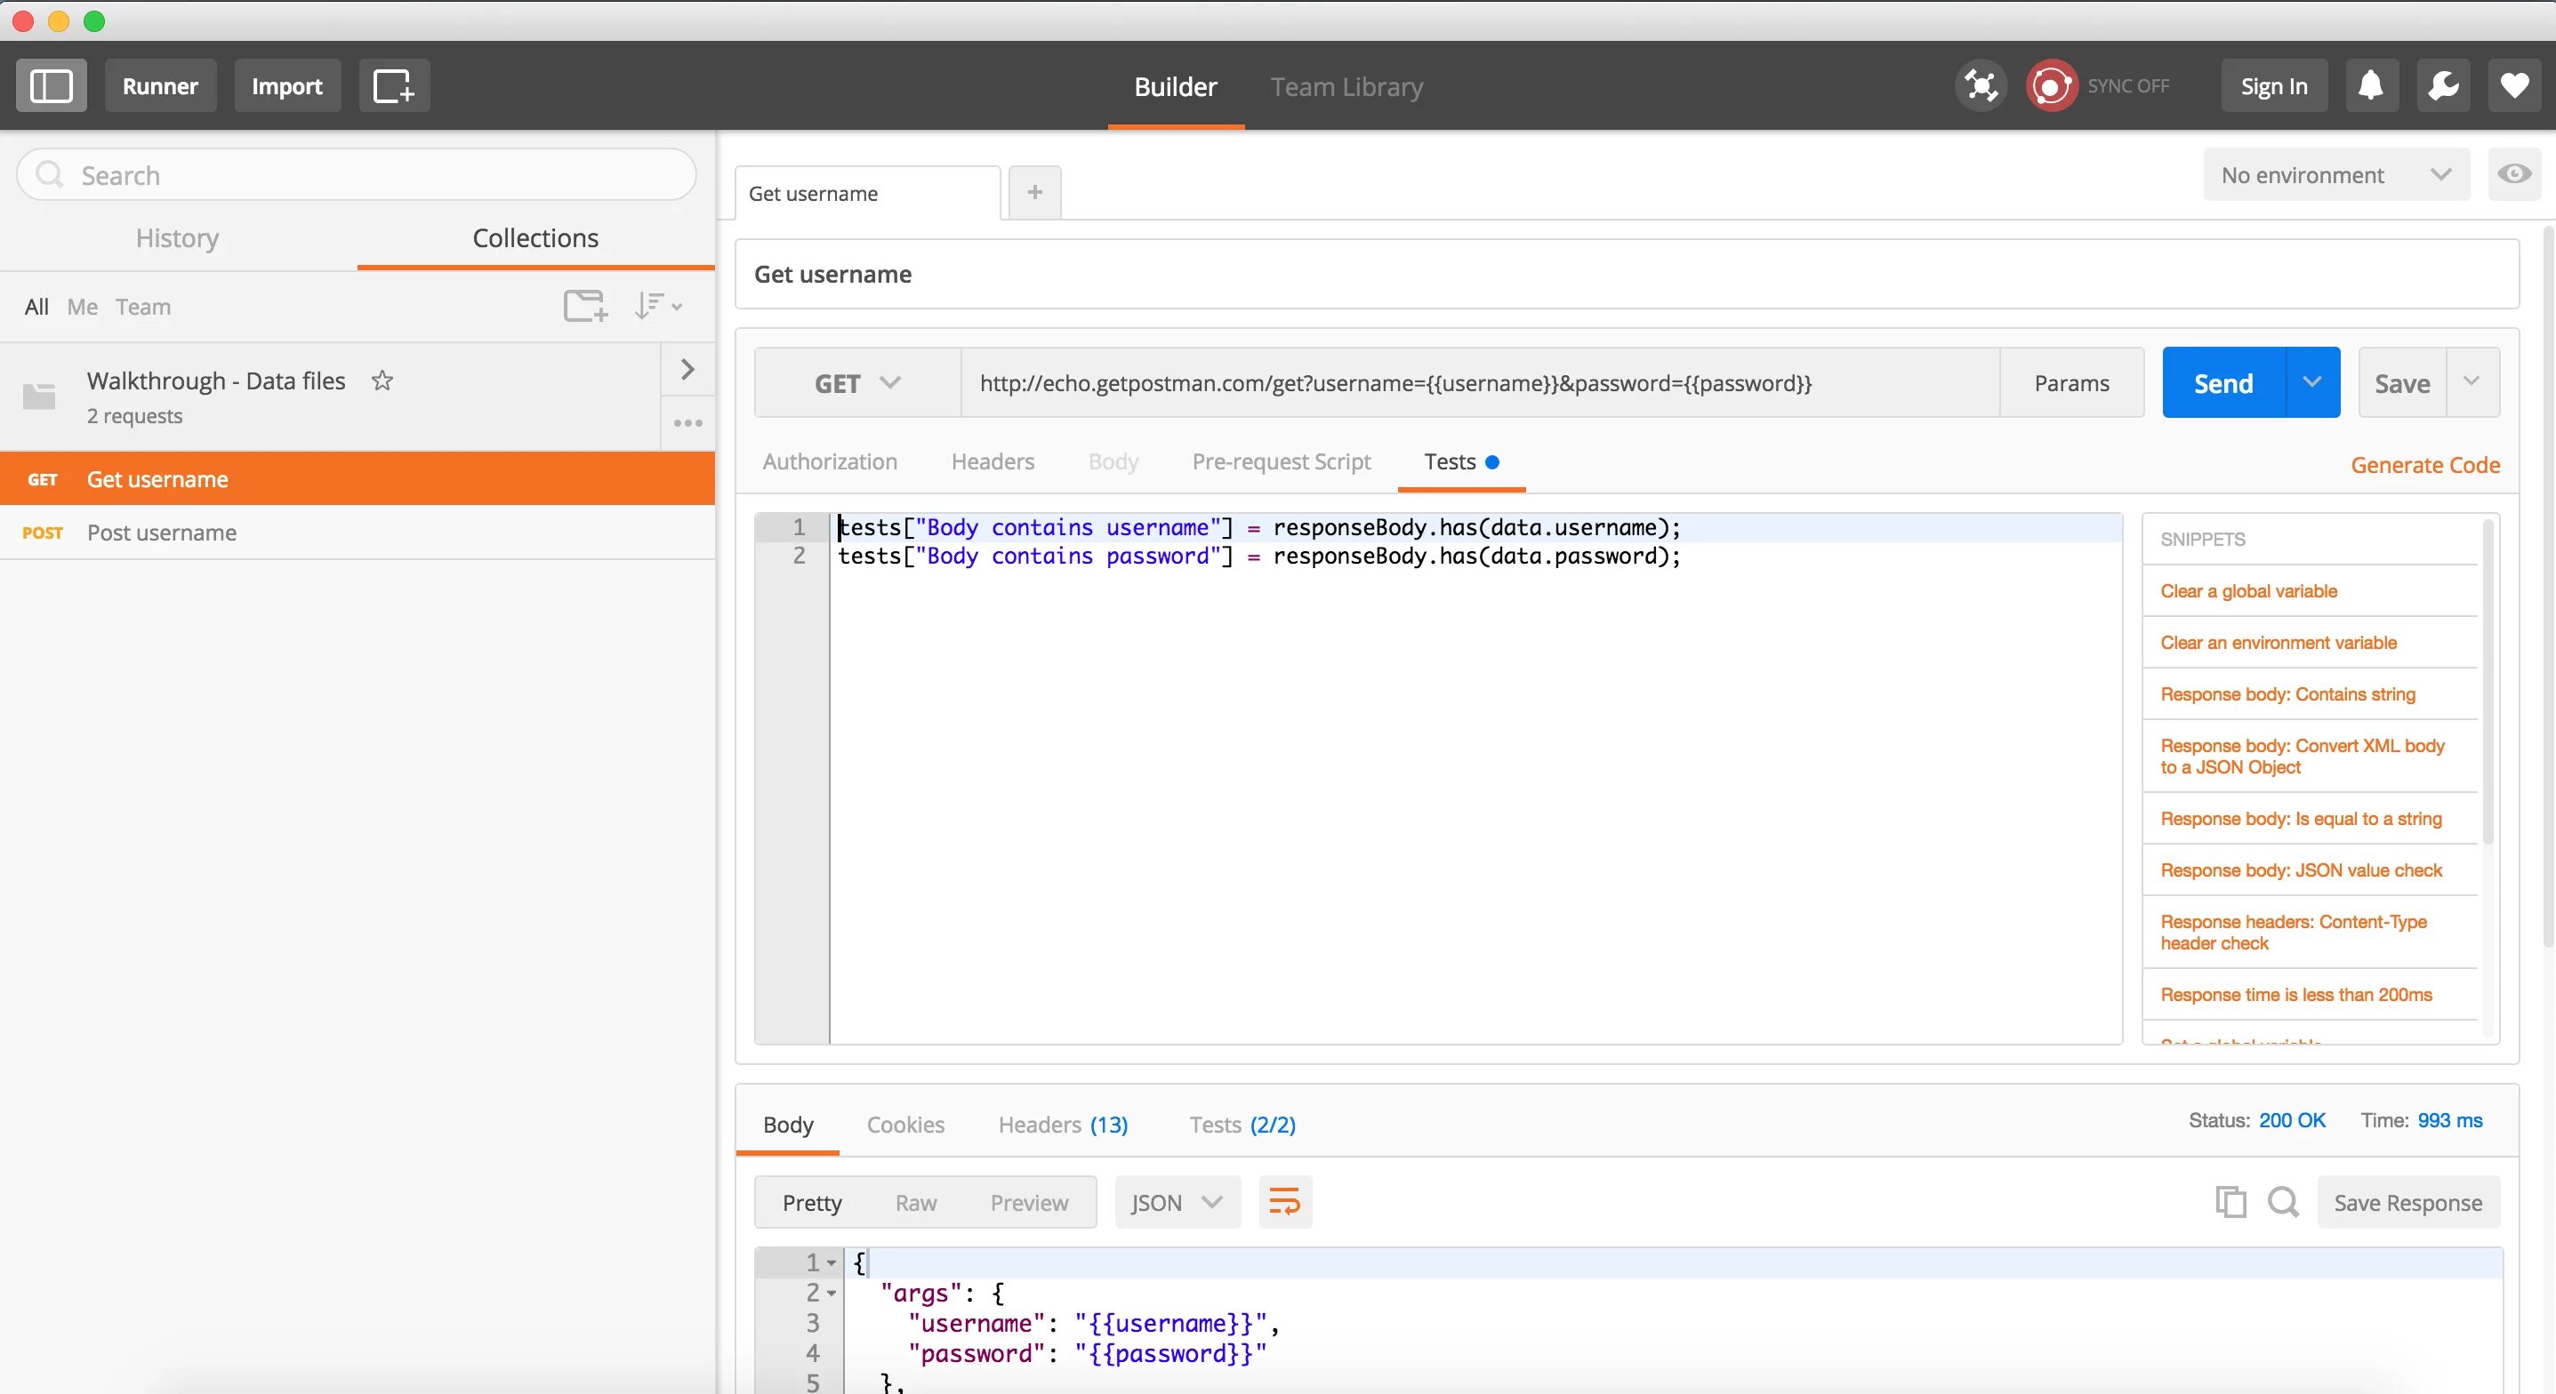Click the Params button next to URL
The height and width of the screenshot is (1394, 2556).
[2072, 383]
